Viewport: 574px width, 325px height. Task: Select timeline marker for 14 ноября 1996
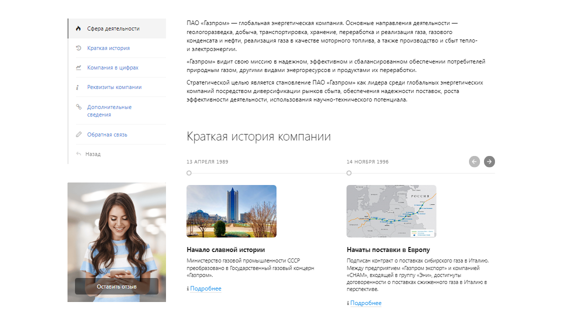coord(349,173)
